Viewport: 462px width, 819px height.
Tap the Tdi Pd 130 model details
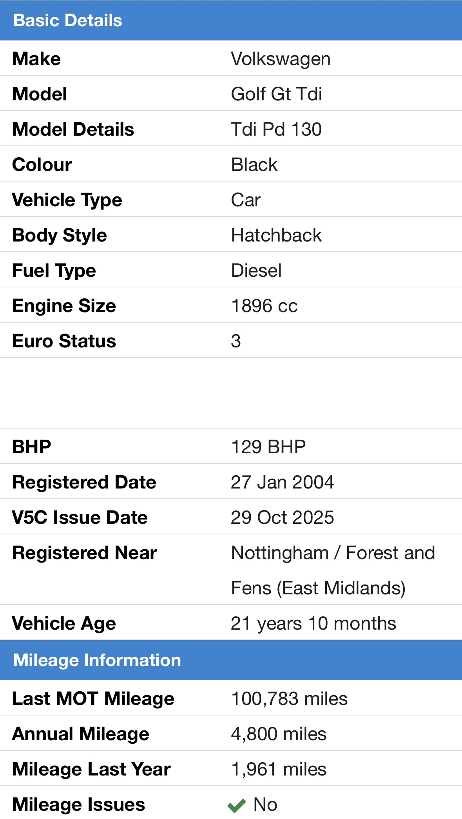[276, 129]
